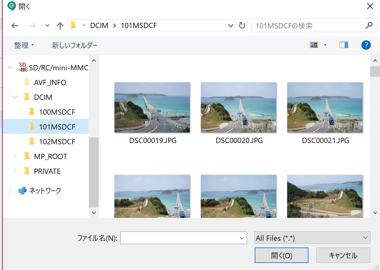The image size is (380, 270).
Task: Open recent locations dropdown chevron
Action: coord(47,26)
